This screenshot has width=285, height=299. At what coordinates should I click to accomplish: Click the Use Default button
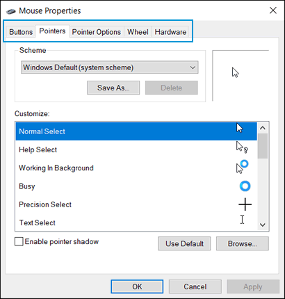pos(184,243)
